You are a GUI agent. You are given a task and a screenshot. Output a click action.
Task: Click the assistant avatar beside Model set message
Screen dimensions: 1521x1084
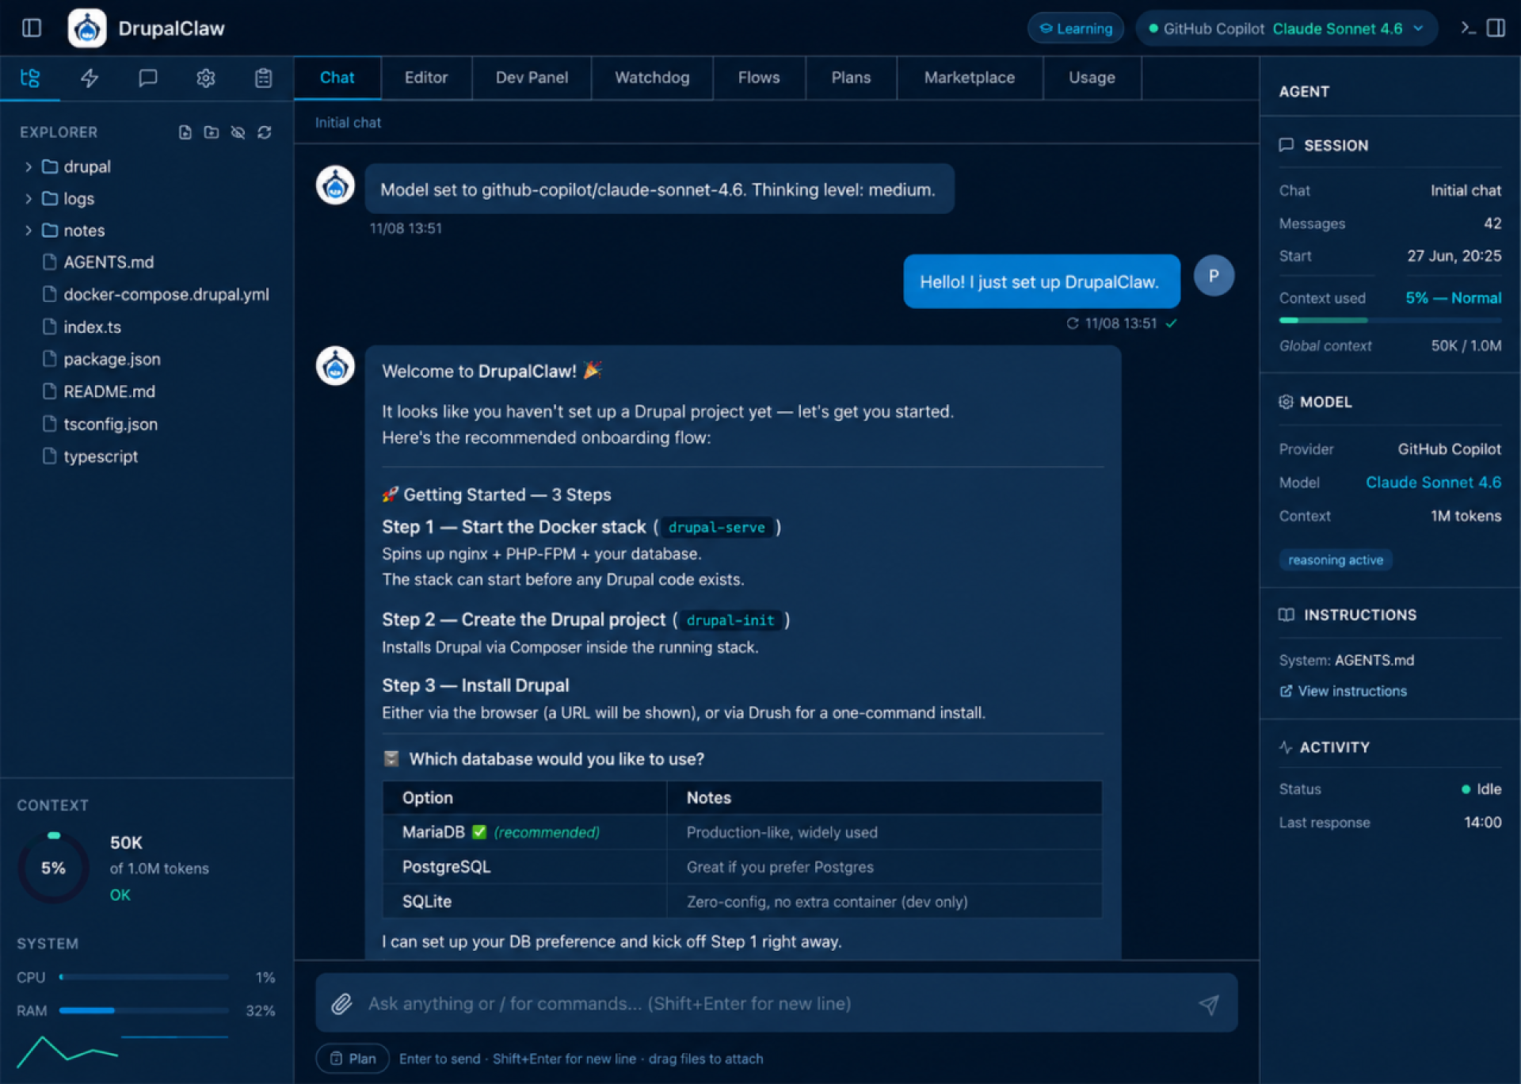335,185
